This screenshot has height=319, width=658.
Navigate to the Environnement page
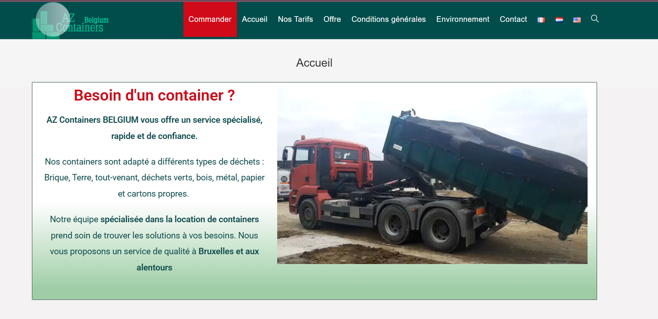[x=463, y=19]
